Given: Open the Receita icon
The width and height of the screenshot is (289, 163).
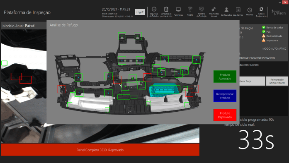Looking at the screenshot, I should 190,9.
